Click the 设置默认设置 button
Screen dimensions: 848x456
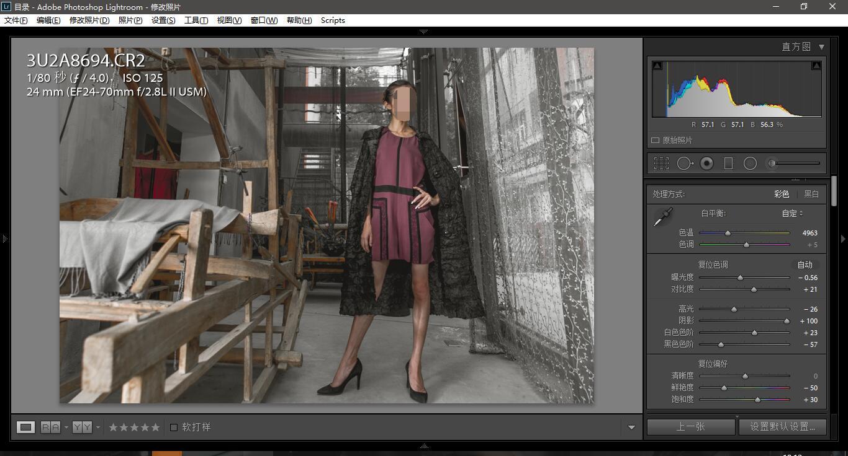tap(782, 426)
